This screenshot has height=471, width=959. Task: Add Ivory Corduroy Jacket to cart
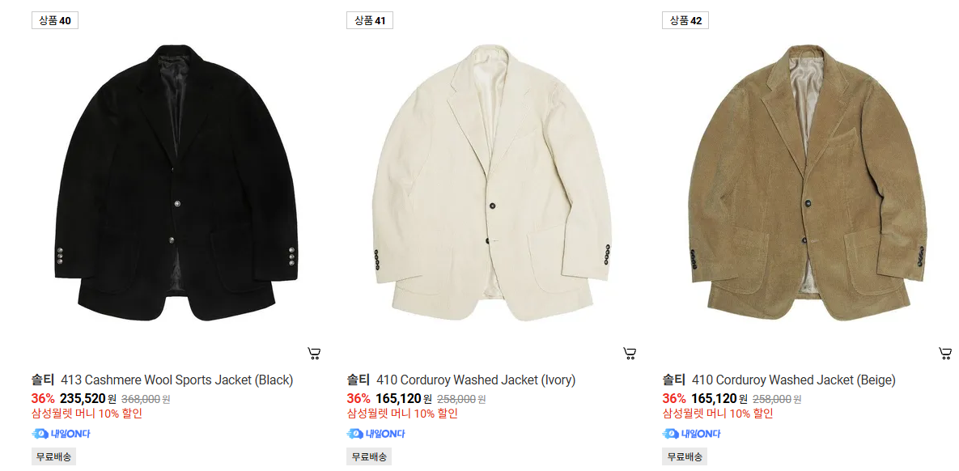click(630, 354)
